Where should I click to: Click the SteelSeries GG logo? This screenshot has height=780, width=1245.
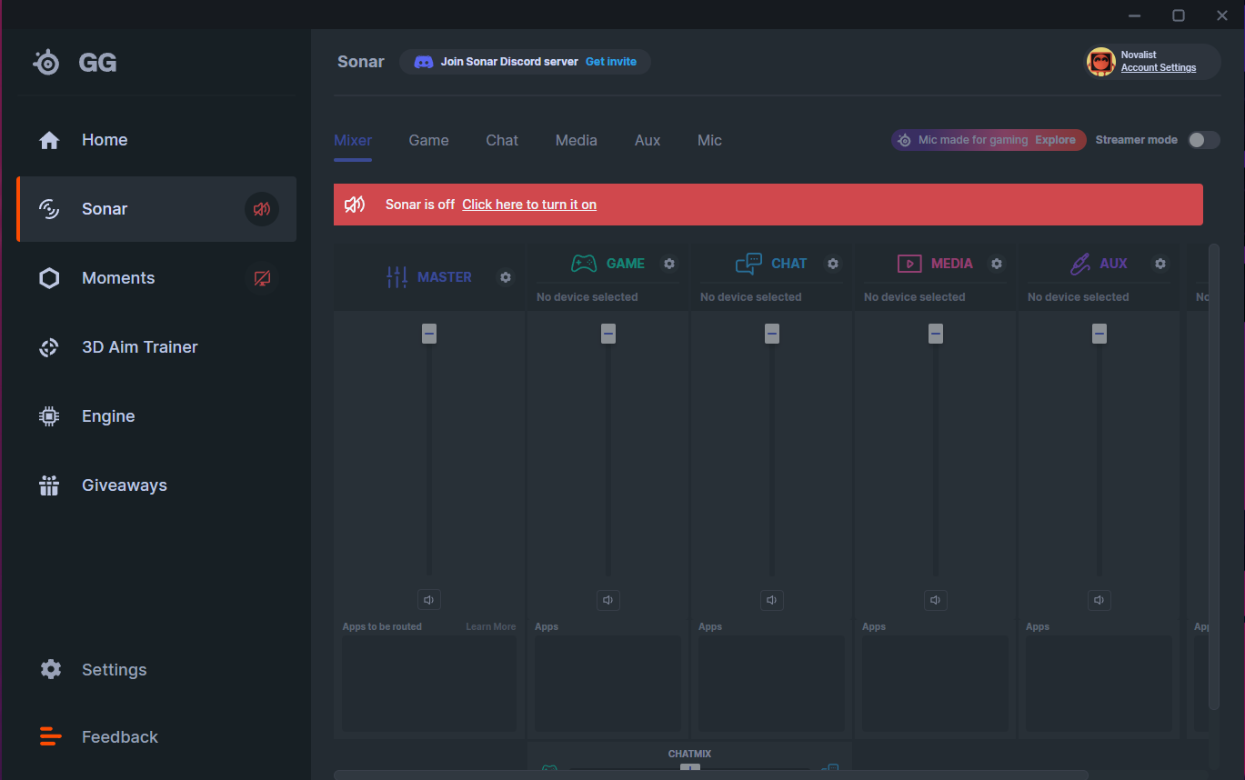[75, 63]
